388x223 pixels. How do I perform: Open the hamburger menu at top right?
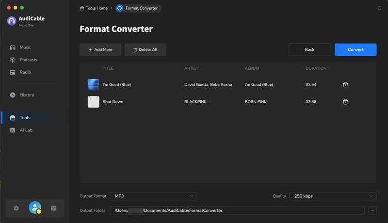pyautogui.click(x=379, y=8)
